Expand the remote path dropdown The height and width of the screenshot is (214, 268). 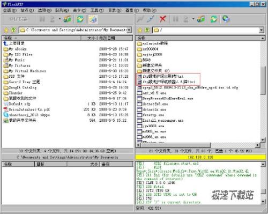262,30
